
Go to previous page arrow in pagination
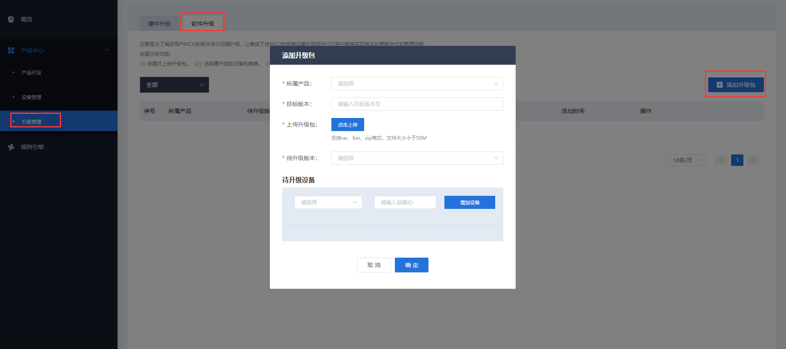720,160
